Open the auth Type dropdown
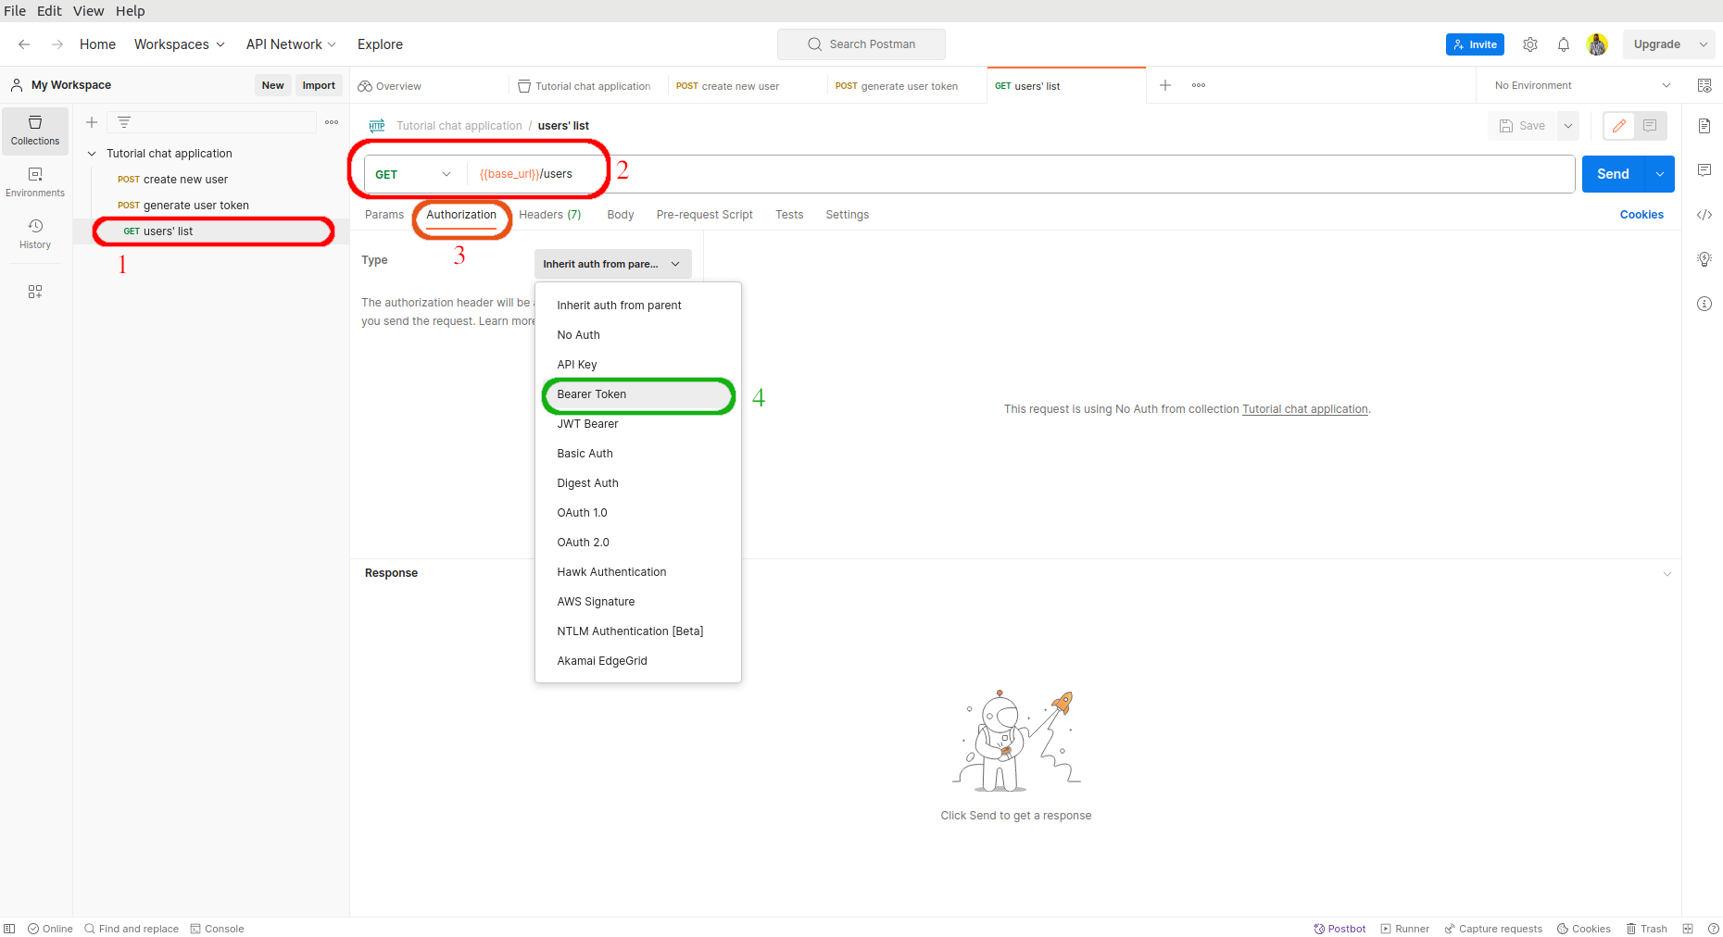The width and height of the screenshot is (1723, 937). coord(612,264)
